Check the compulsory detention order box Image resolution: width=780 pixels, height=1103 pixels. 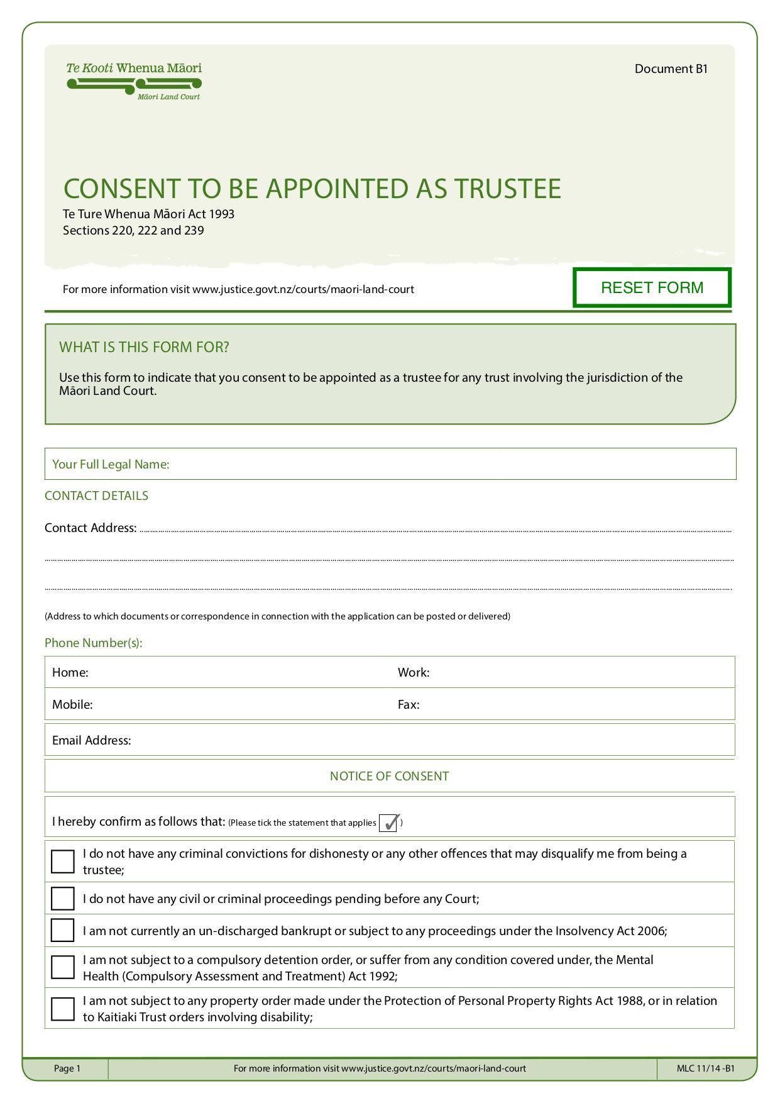tap(63, 967)
